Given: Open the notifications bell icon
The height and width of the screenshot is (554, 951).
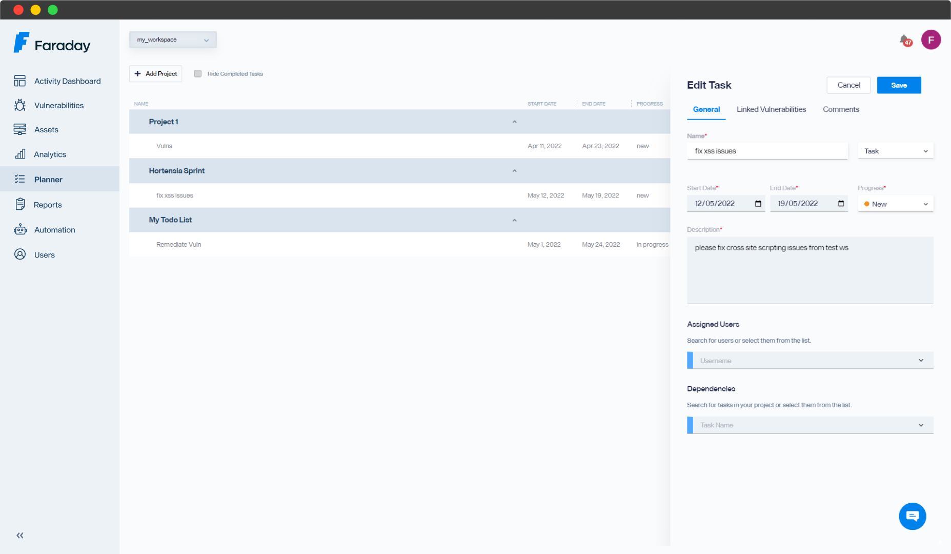Looking at the screenshot, I should coord(905,40).
